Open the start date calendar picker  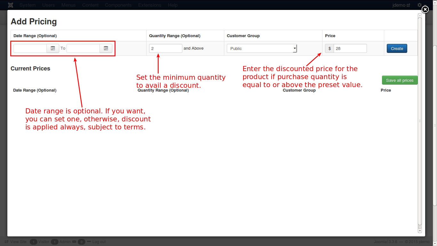[x=53, y=48]
